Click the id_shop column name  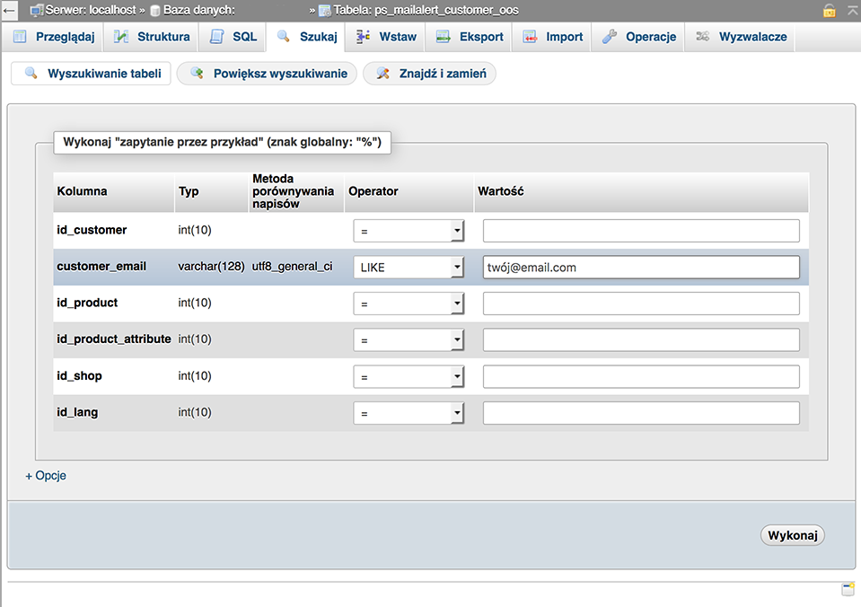coord(79,375)
